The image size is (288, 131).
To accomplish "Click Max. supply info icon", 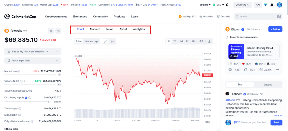I will (x=19, y=115).
